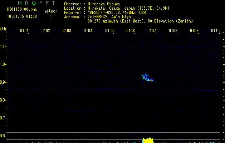Click the 0105 time marker
The height and width of the screenshot is (143, 225).
109,31
